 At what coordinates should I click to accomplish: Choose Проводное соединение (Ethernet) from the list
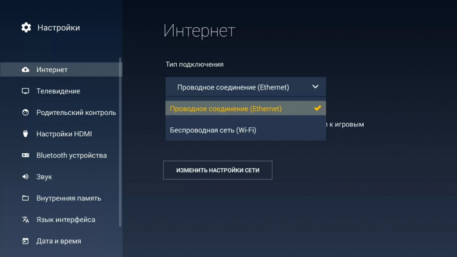click(225, 109)
